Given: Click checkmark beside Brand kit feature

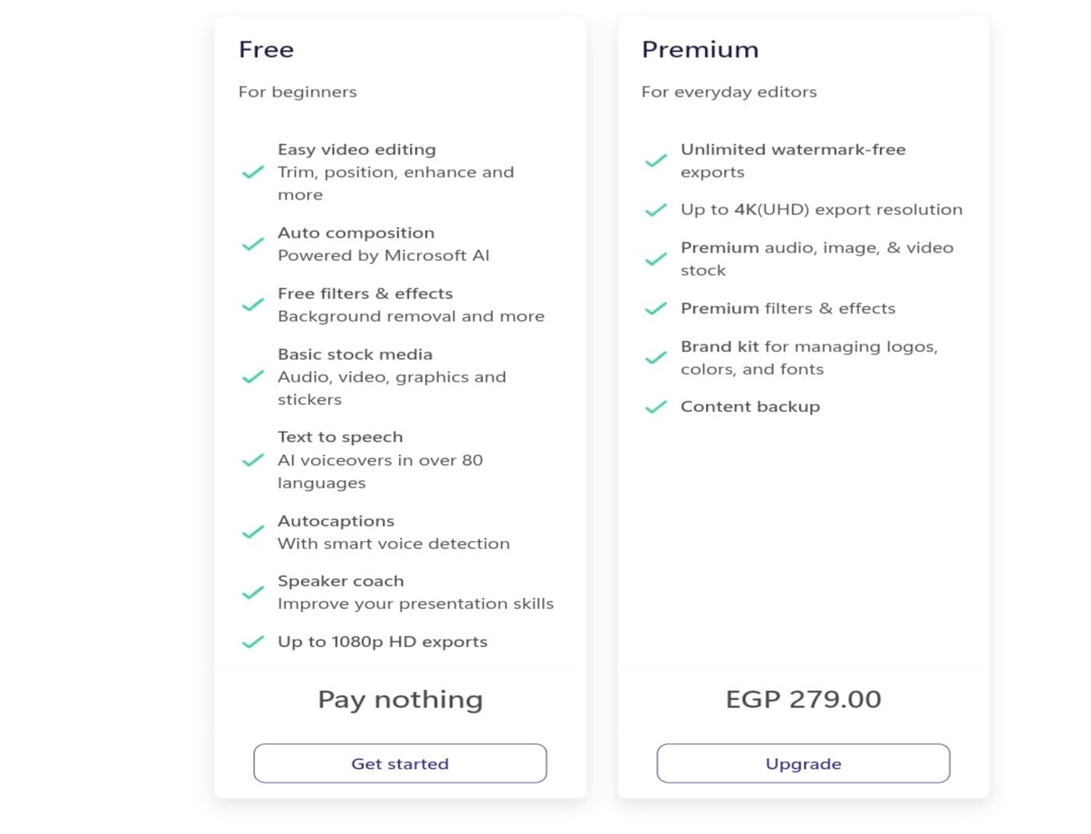Looking at the screenshot, I should click(x=655, y=358).
